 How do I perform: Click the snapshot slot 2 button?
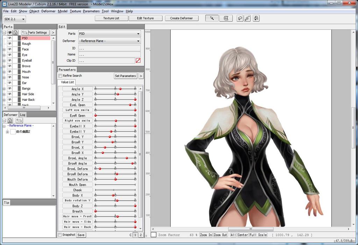141,235
